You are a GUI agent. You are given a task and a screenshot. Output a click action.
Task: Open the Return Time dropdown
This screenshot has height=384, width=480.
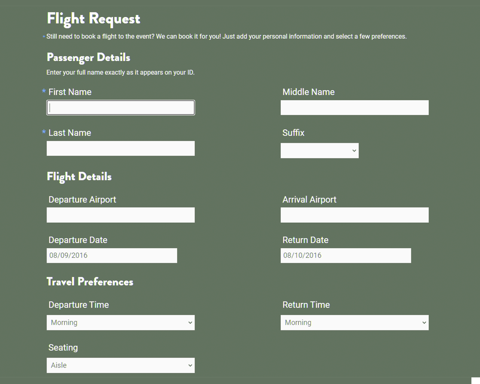(x=355, y=323)
